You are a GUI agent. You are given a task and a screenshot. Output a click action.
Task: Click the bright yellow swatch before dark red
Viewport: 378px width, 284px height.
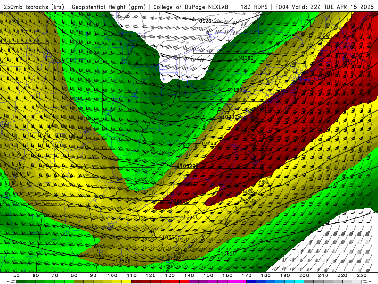127,282
